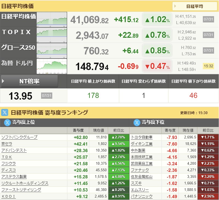Viewport: 219px width, 200px height.
Task: Click 京セラ change badge ▲9.54%
Action: [119, 144]
